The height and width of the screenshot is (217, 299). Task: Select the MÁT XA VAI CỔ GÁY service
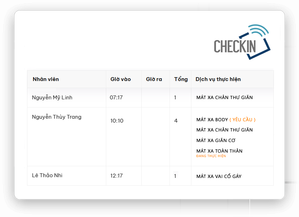point(219,176)
